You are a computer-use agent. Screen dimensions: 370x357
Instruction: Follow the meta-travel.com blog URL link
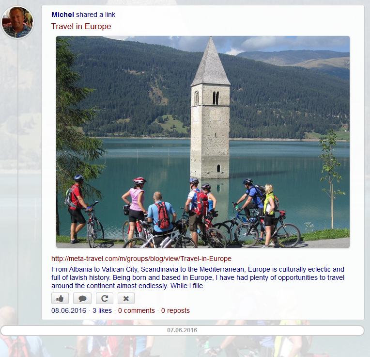(141, 259)
